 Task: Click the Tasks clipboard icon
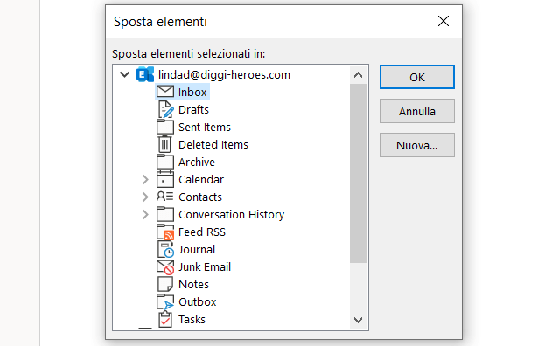pyautogui.click(x=165, y=319)
